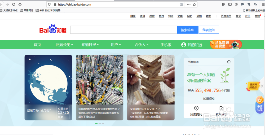This screenshot has width=265, height=135.
Task: Switch to 采购 search tab
Action: (x=199, y=16)
